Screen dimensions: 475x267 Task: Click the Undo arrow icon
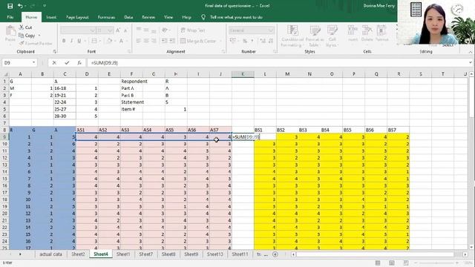pos(20,6)
